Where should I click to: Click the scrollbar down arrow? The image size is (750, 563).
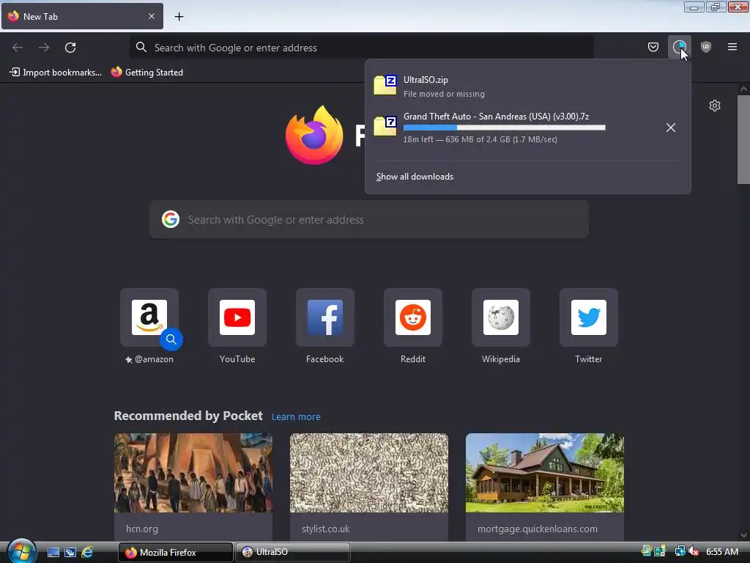click(743, 535)
